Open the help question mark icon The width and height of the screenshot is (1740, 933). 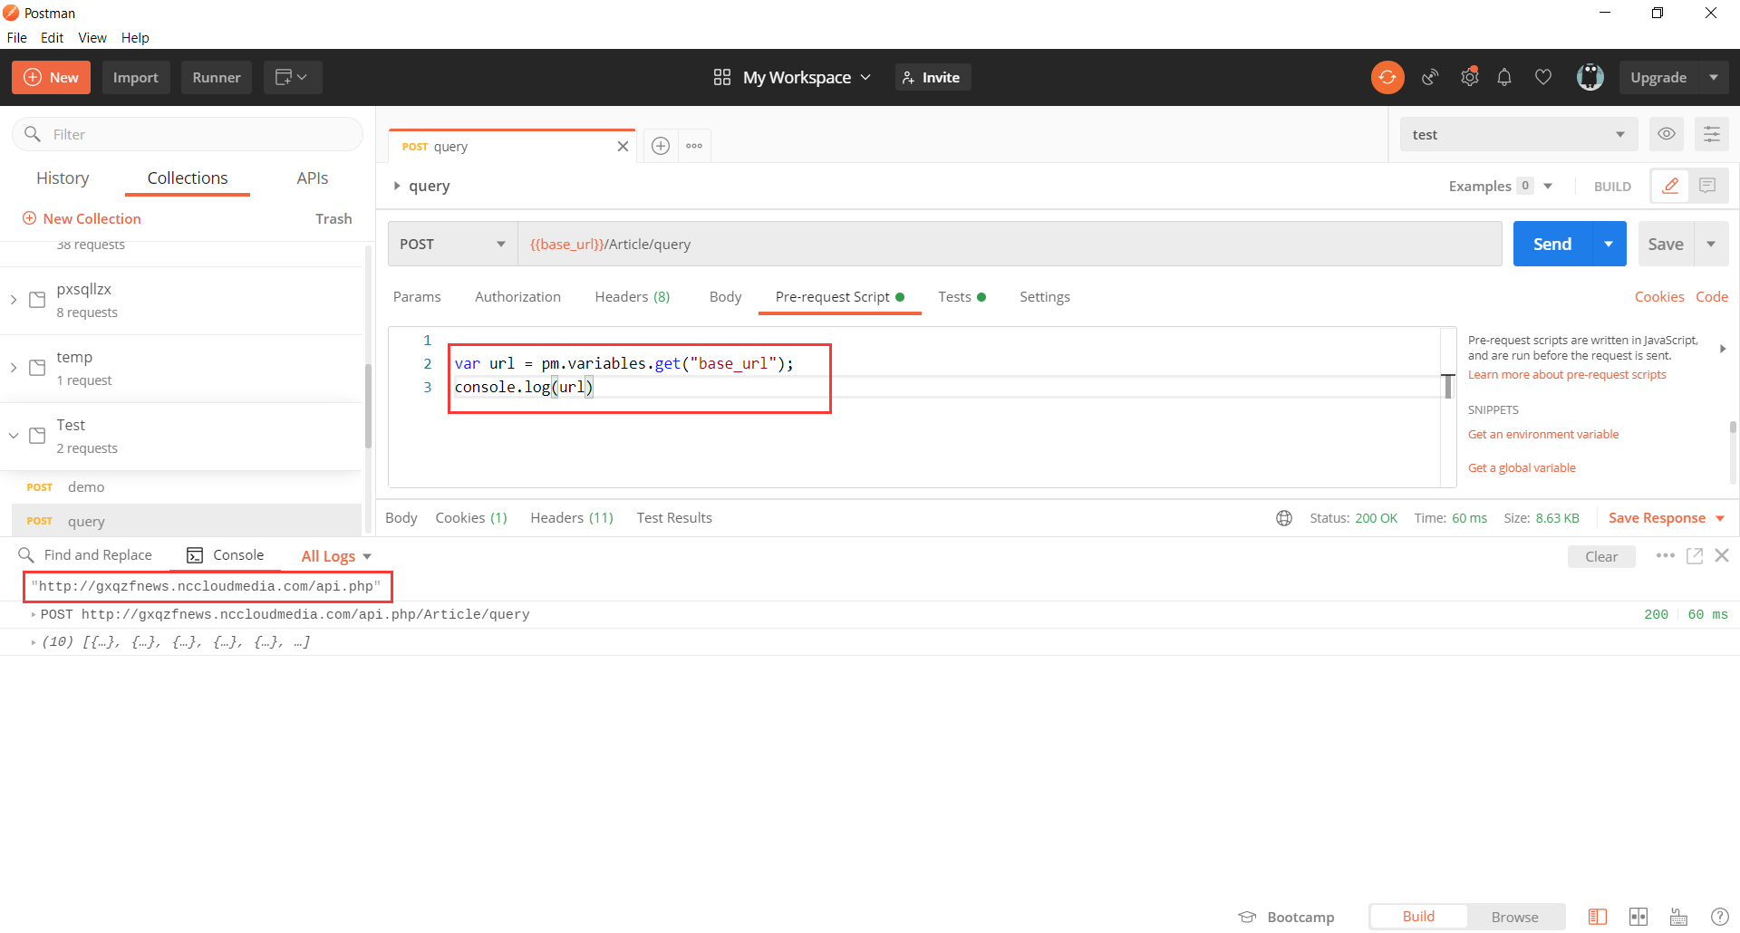pos(1720,917)
